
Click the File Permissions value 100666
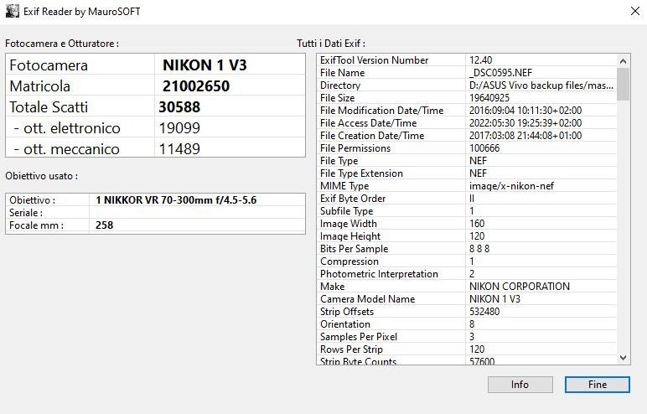tap(484, 148)
